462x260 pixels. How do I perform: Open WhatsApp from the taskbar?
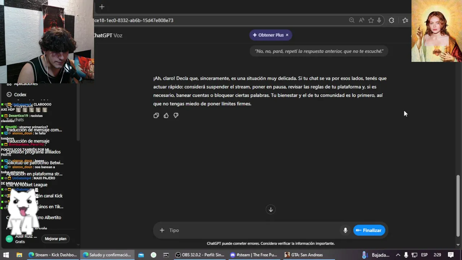pyautogui.click(x=153, y=255)
